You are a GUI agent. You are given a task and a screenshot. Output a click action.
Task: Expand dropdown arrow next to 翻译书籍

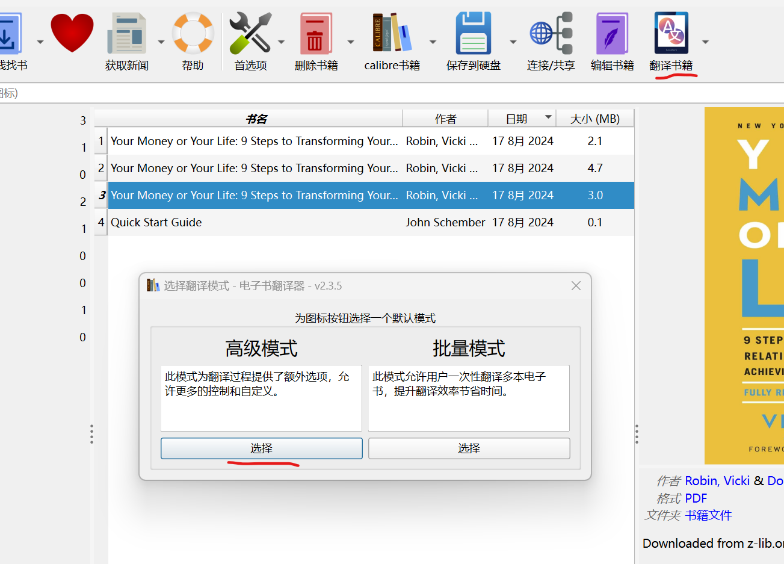coord(706,42)
